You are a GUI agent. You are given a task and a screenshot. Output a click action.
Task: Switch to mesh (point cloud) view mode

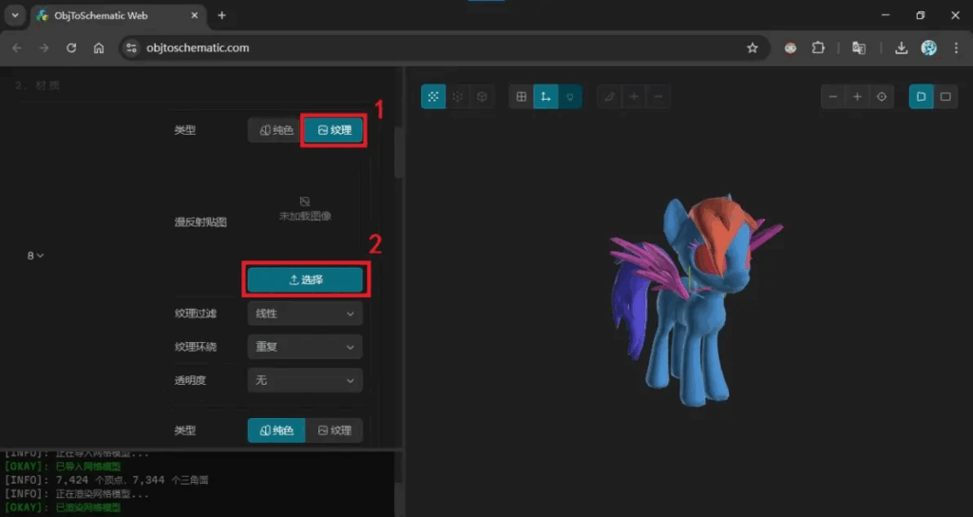[433, 97]
